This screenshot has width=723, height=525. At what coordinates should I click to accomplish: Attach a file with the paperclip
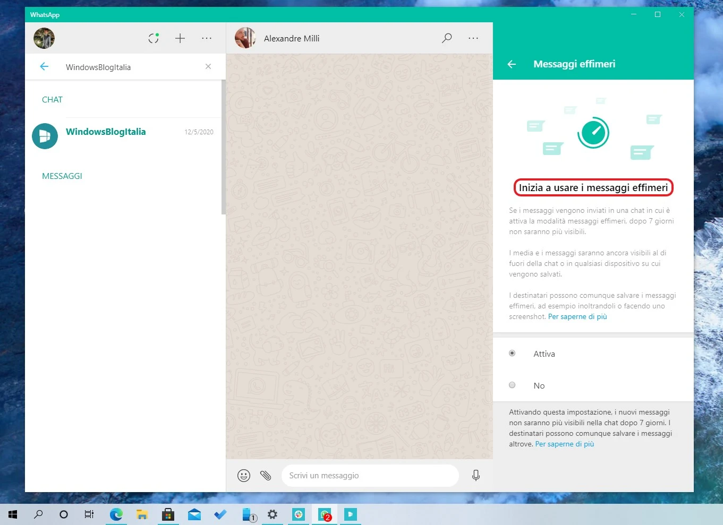[x=266, y=475]
